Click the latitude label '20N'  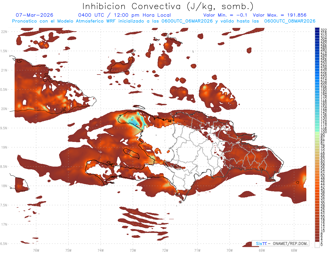coord(4,109)
